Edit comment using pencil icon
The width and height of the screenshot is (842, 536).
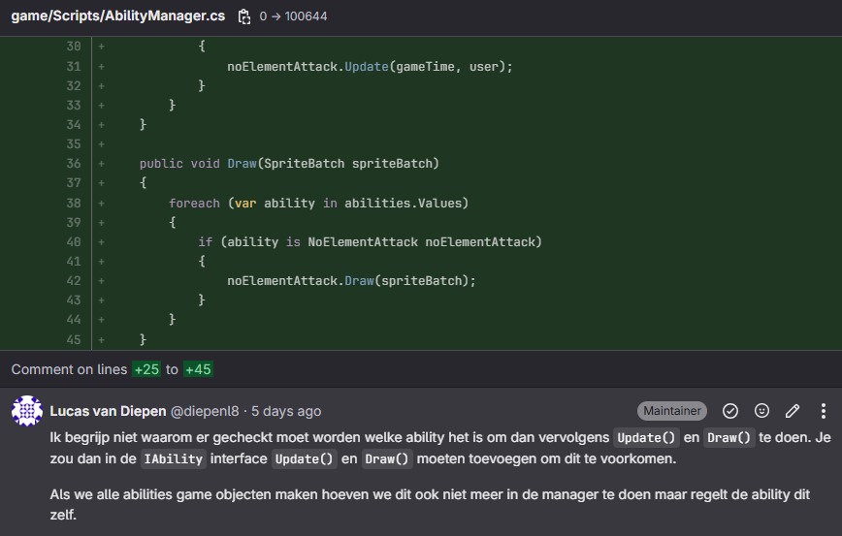(793, 411)
